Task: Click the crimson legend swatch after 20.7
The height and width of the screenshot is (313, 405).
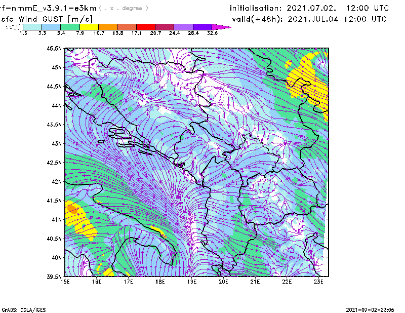Action: point(165,27)
